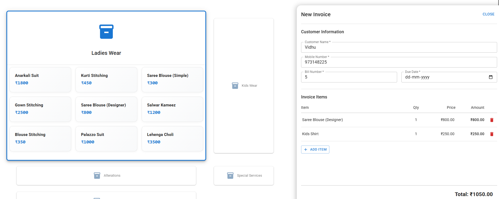This screenshot has width=499, height=199.
Task: Select the Lehenga Choli card
Action: click(172, 139)
